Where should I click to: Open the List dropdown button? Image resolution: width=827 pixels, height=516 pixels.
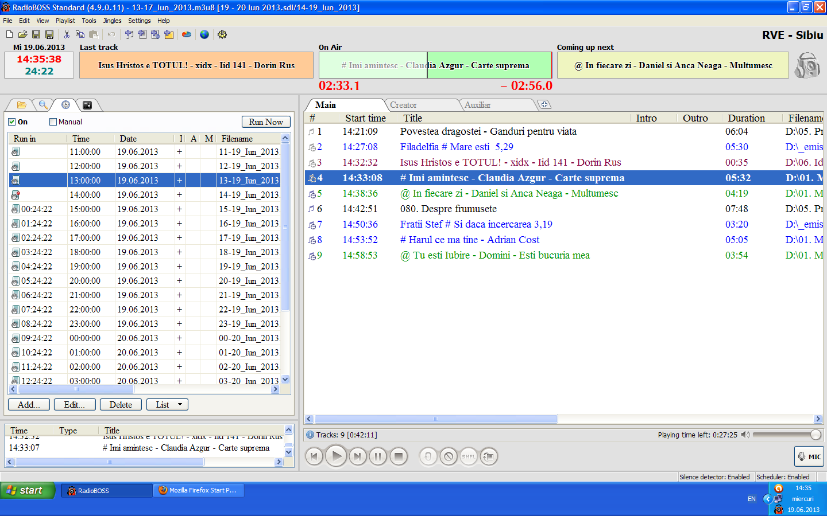pos(167,405)
